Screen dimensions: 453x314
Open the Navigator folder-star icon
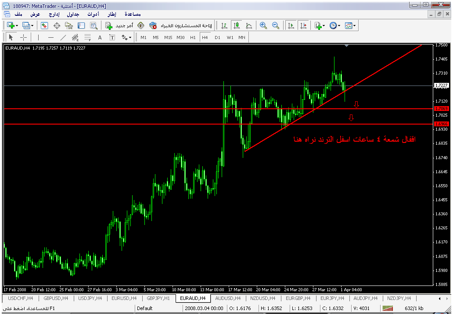pos(69,25)
